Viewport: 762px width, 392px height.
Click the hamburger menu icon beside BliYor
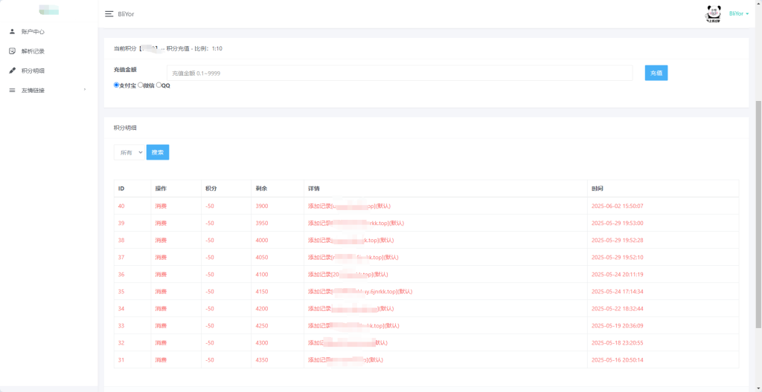pos(109,14)
